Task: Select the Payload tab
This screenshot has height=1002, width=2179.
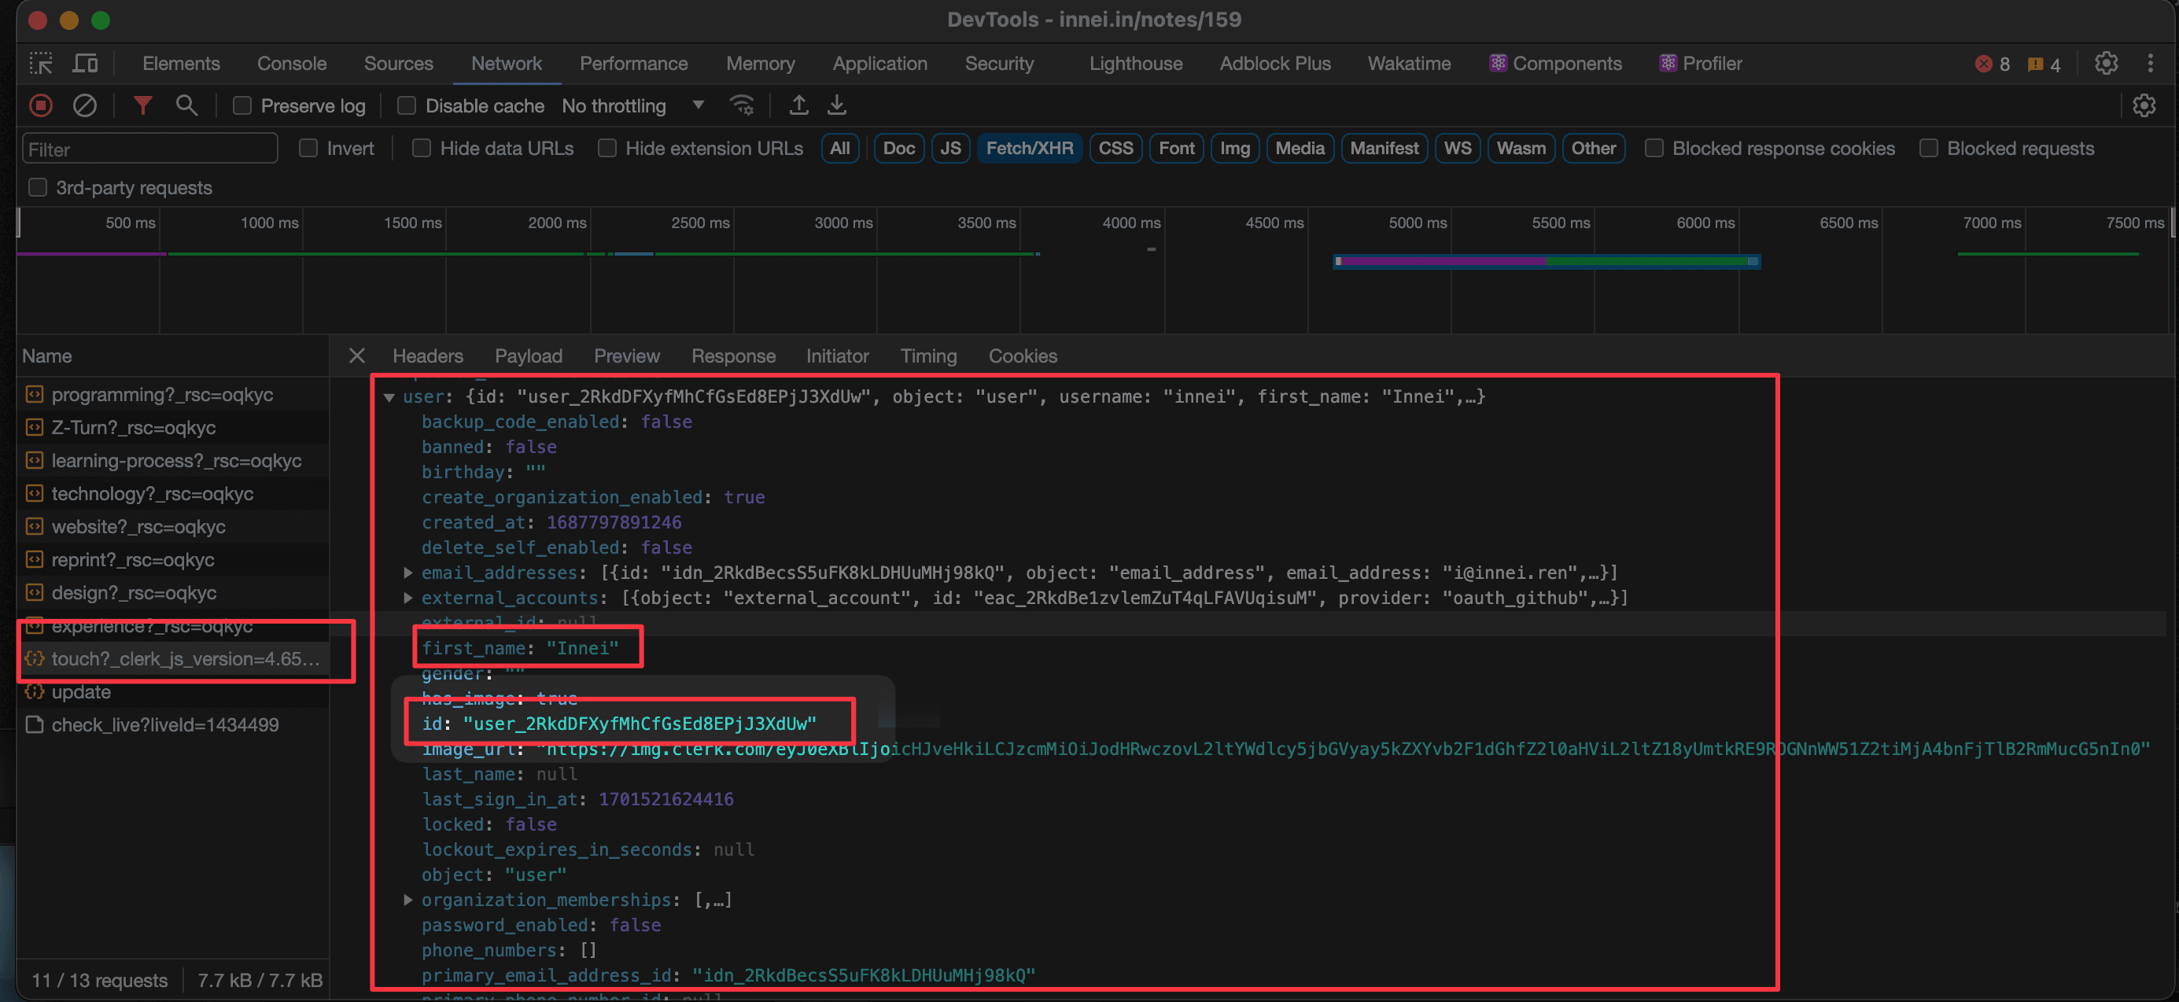Action: tap(529, 355)
